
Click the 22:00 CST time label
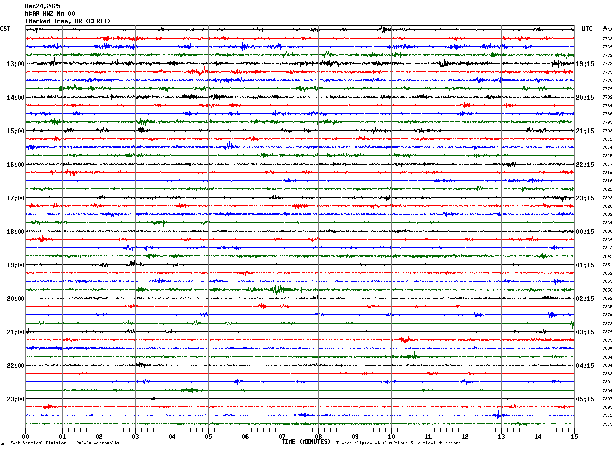[16, 366]
